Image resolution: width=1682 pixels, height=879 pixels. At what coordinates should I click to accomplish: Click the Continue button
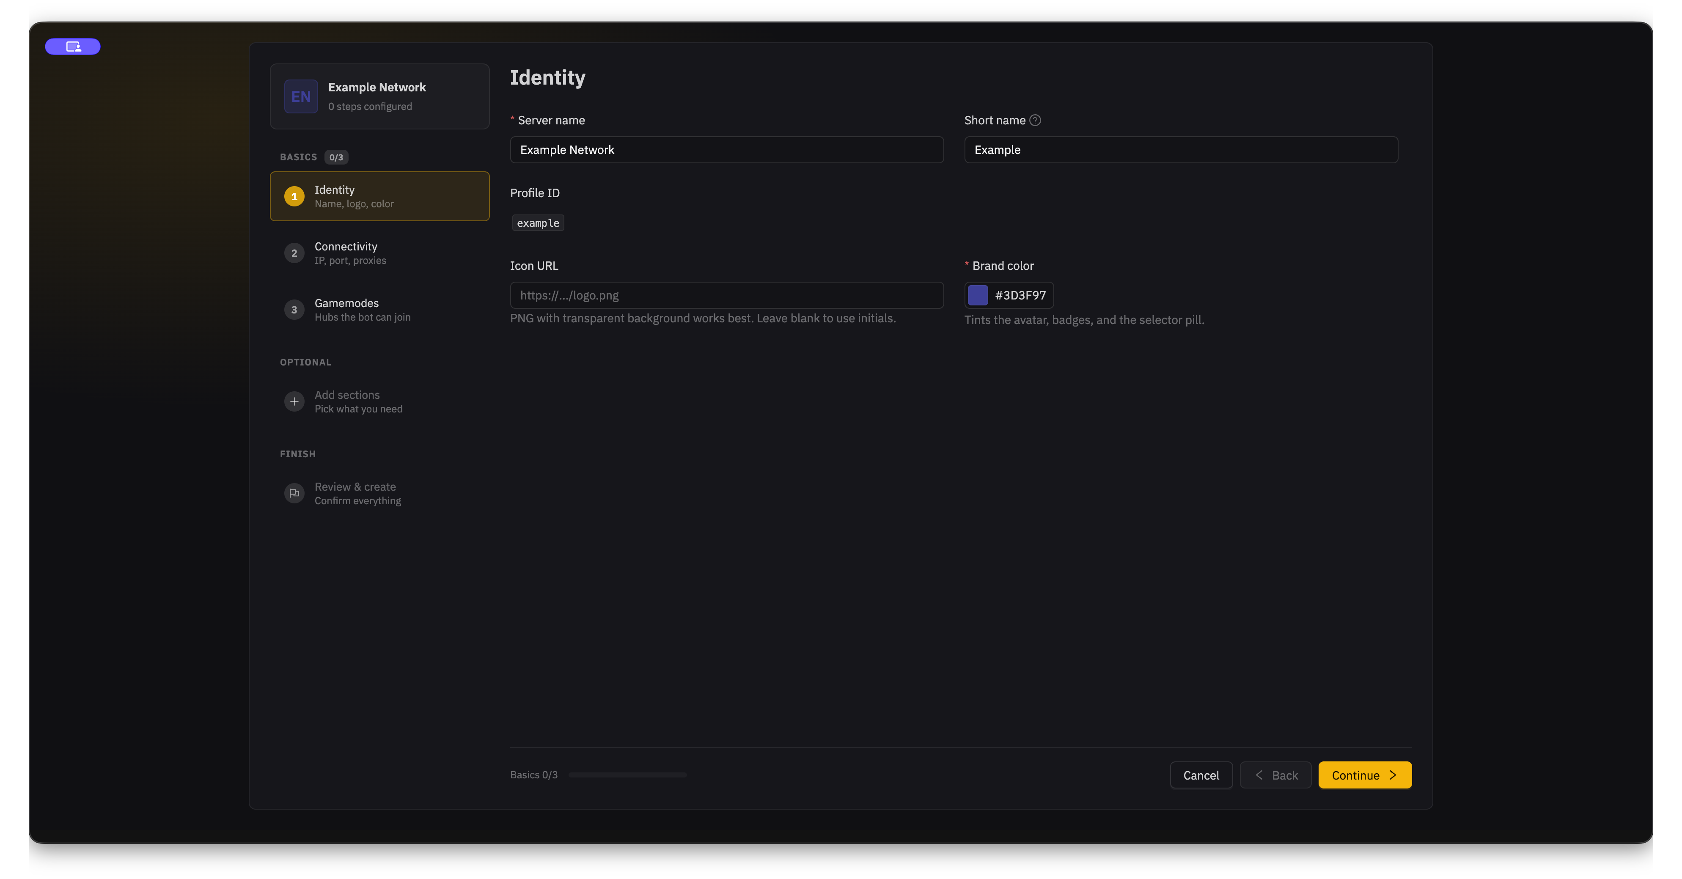(1365, 775)
